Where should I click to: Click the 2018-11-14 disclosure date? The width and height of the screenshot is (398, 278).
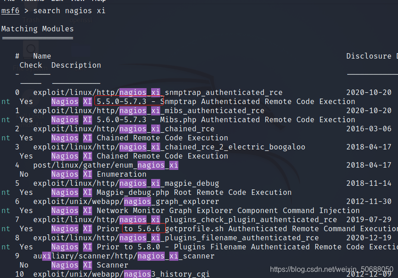369,184
